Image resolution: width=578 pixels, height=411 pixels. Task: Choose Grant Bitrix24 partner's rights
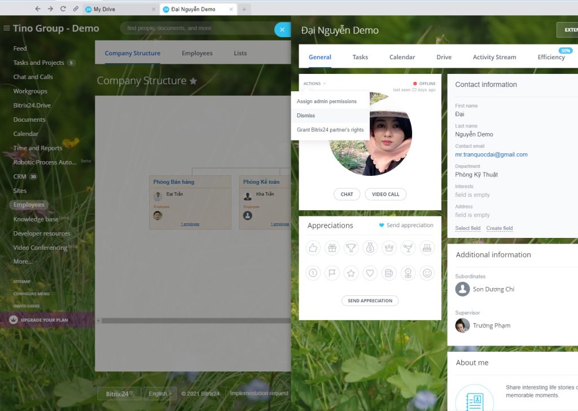point(330,130)
